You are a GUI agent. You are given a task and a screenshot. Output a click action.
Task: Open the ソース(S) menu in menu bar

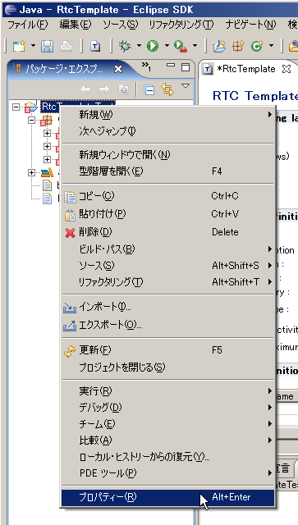pos(120,25)
